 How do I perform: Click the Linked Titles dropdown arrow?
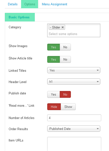(98, 70)
